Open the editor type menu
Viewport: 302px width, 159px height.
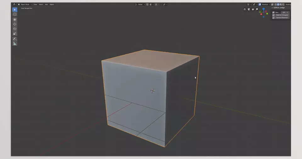(14, 4)
